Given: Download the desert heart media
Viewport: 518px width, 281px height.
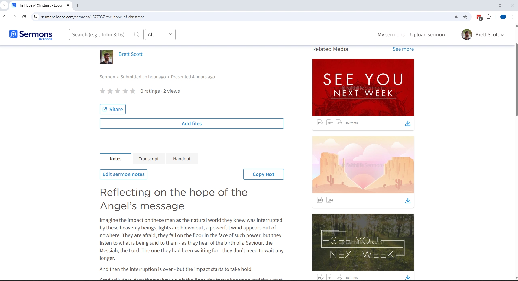Looking at the screenshot, I should tap(408, 201).
